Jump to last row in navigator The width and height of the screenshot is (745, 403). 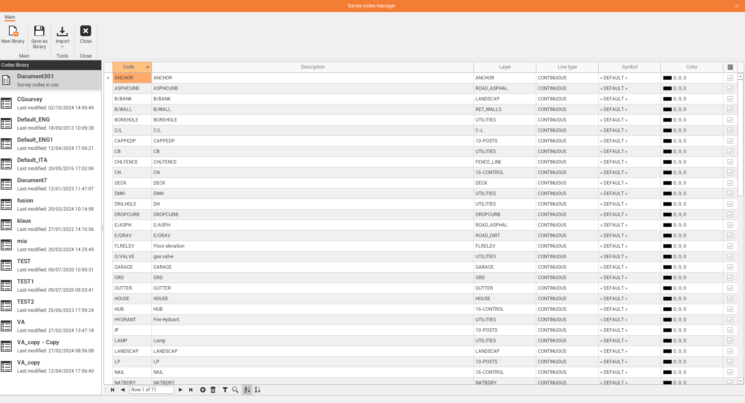coord(191,390)
